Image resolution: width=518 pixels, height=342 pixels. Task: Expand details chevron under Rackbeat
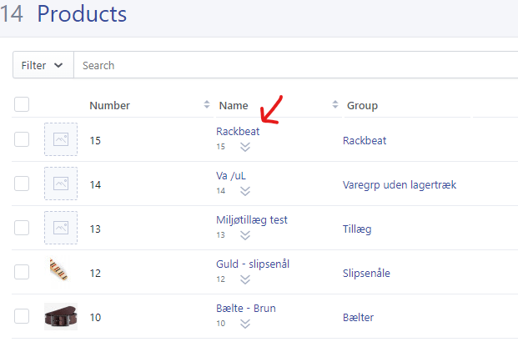[x=245, y=147]
